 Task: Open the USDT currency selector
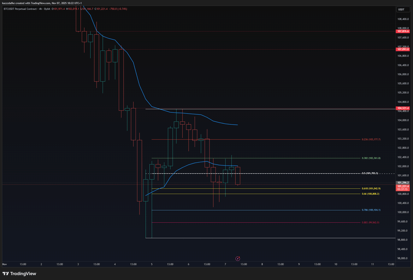pos(403,9)
